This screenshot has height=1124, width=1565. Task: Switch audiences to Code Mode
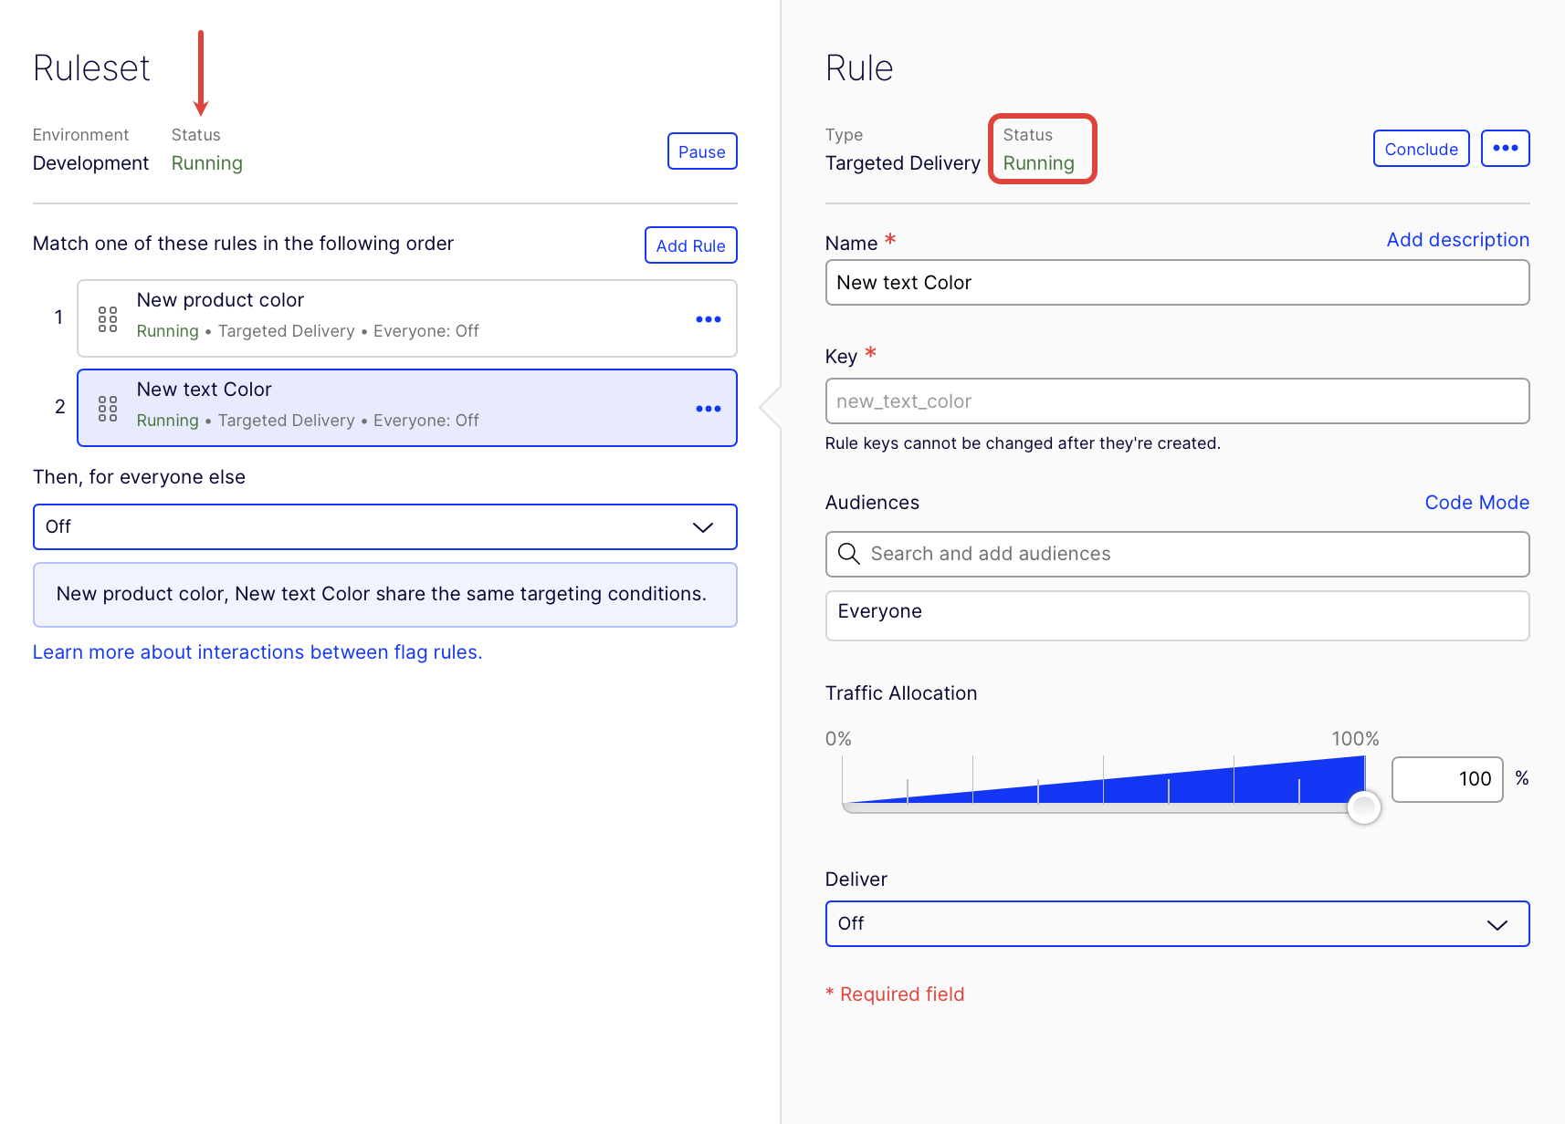(1476, 503)
